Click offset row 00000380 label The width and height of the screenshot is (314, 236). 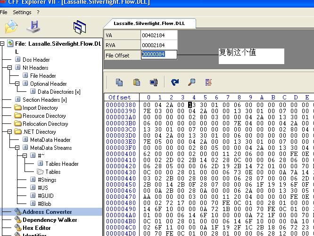click(x=121, y=105)
